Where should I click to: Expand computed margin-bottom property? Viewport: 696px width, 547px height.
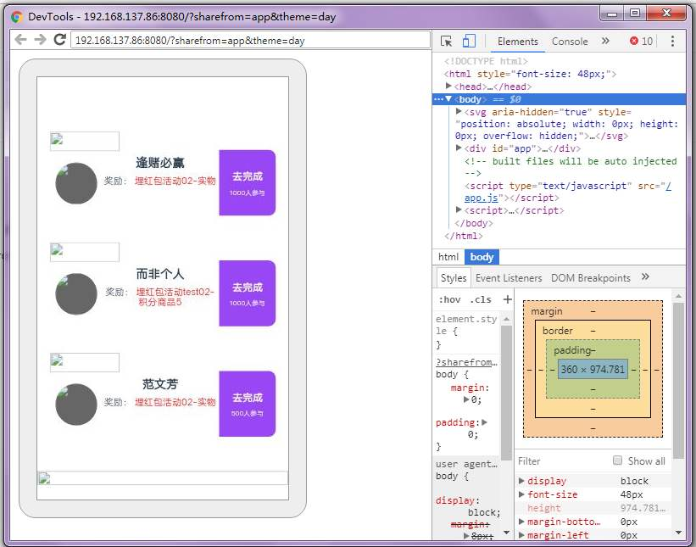coord(521,522)
